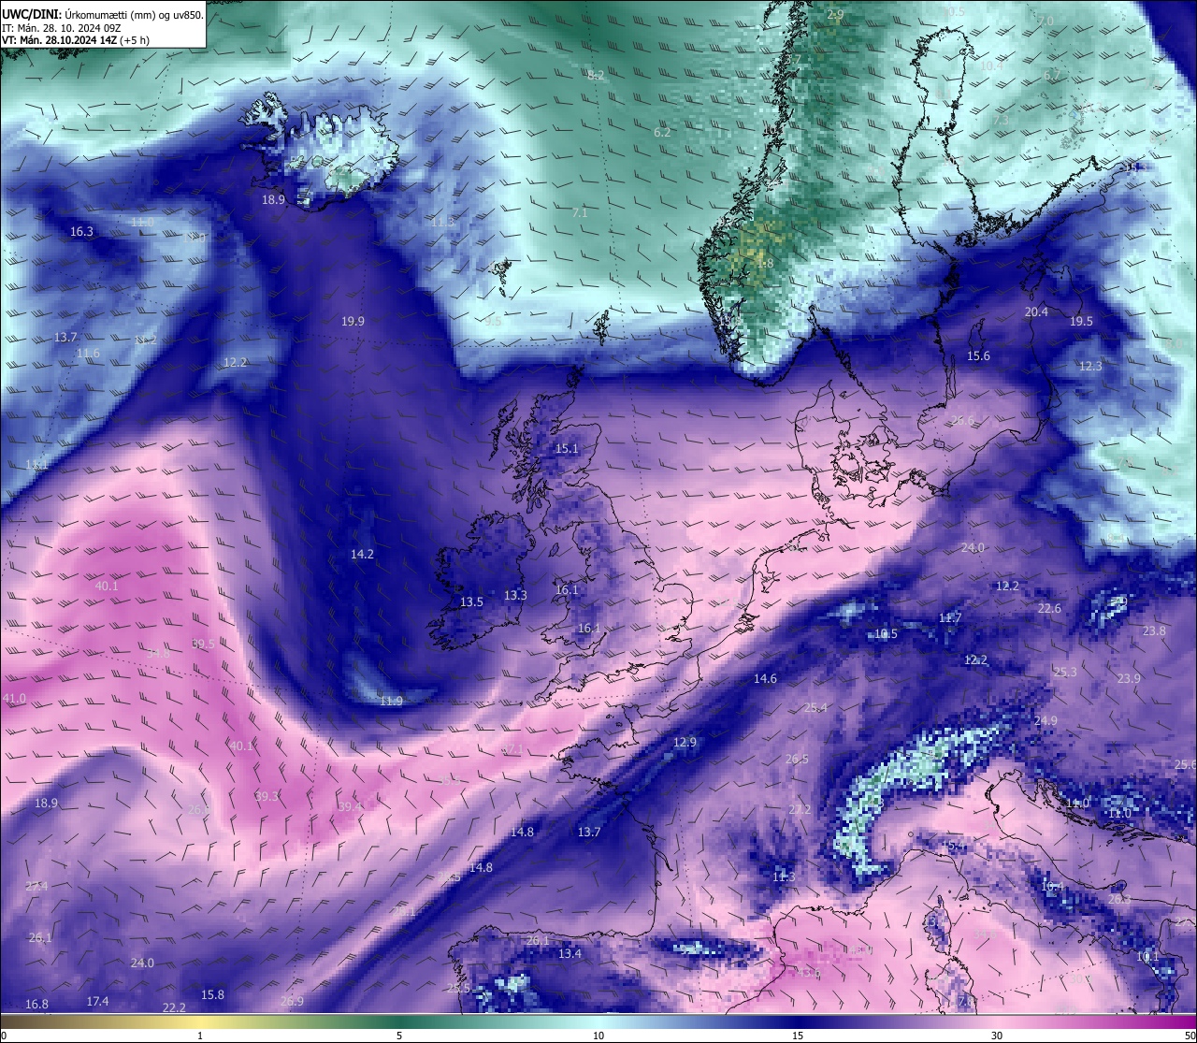Click the 12.9 value on the map
This screenshot has height=1043, width=1197.
pos(685,742)
